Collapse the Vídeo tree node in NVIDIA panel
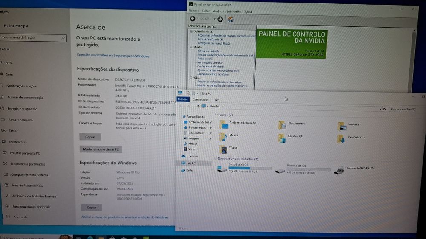Viewport: 426px width, 239px height. tap(191, 78)
